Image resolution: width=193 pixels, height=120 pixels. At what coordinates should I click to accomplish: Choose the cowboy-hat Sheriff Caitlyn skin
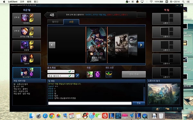tap(122, 45)
